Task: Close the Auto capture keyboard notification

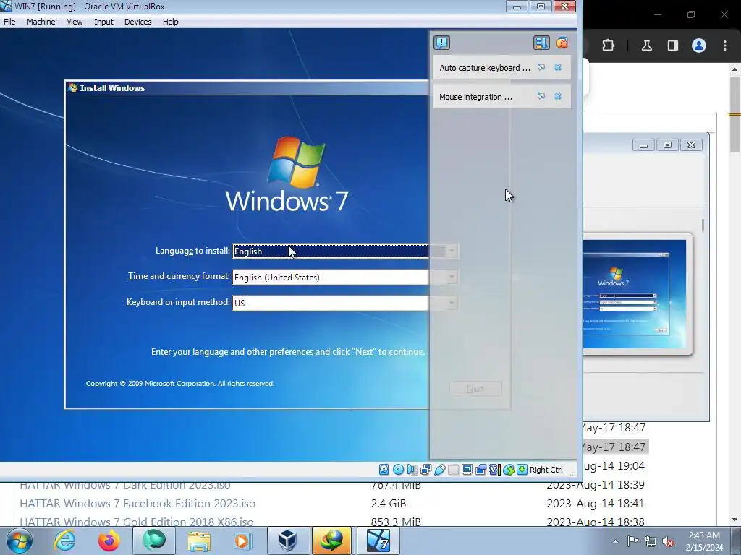Action: tap(558, 67)
